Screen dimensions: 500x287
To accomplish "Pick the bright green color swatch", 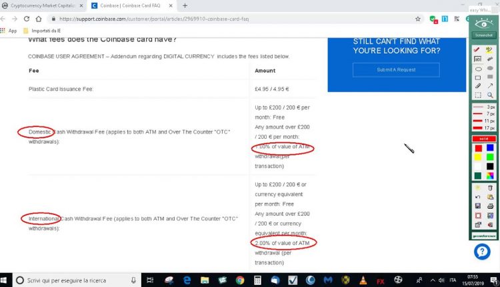I will click(490, 157).
